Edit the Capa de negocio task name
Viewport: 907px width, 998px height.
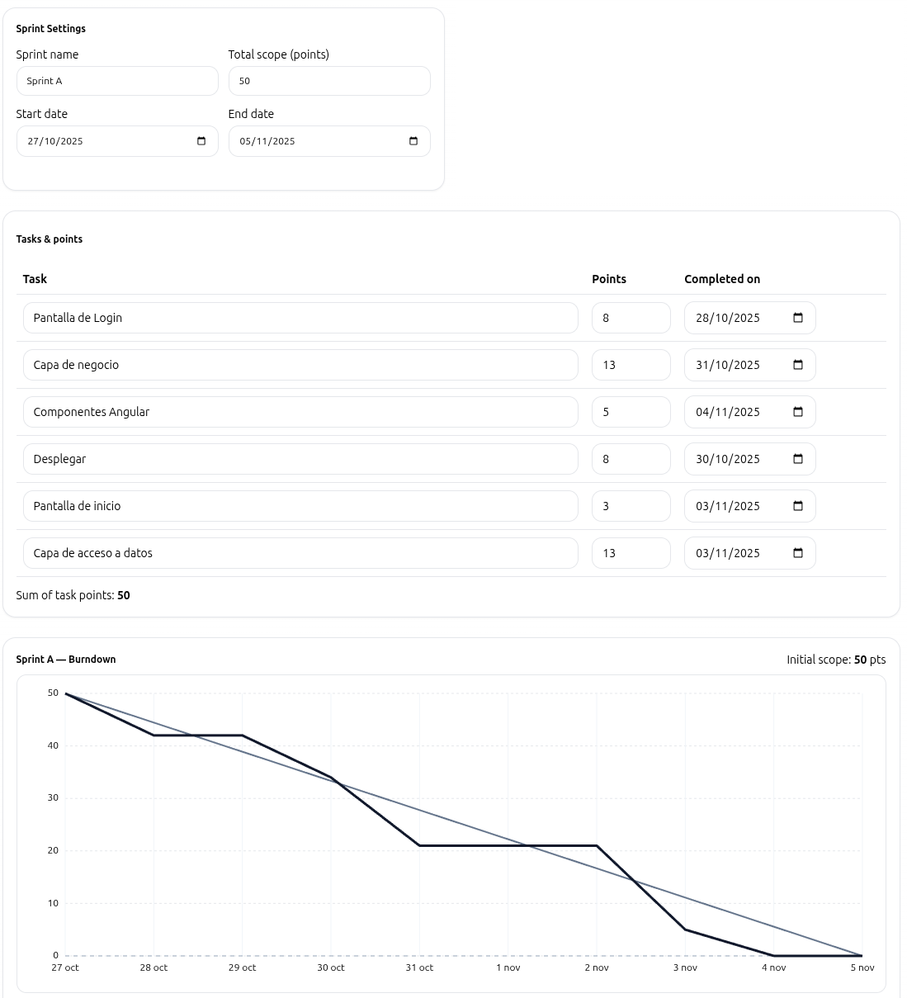pos(300,365)
